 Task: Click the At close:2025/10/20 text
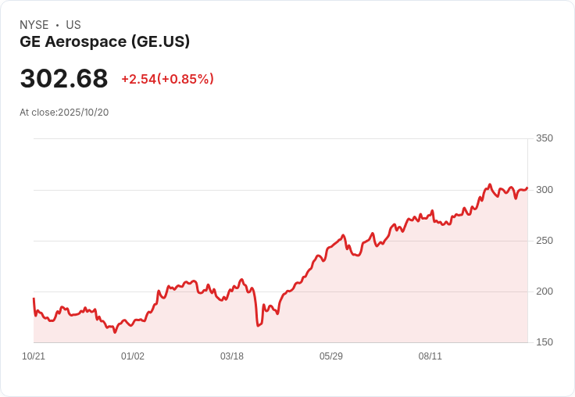(64, 113)
